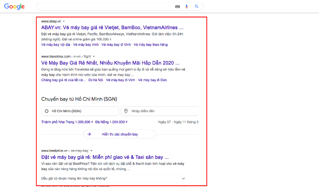Open dropdown arrow next to traveloka.com URL

[x=94, y=57]
